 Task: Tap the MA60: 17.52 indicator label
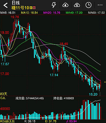tap(96, 13)
